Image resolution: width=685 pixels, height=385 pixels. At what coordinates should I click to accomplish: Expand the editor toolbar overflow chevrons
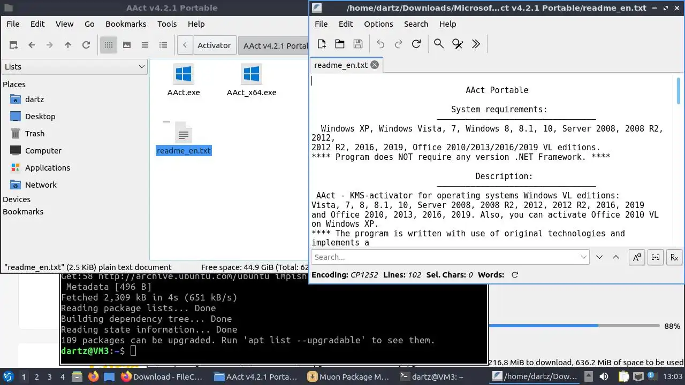point(476,44)
